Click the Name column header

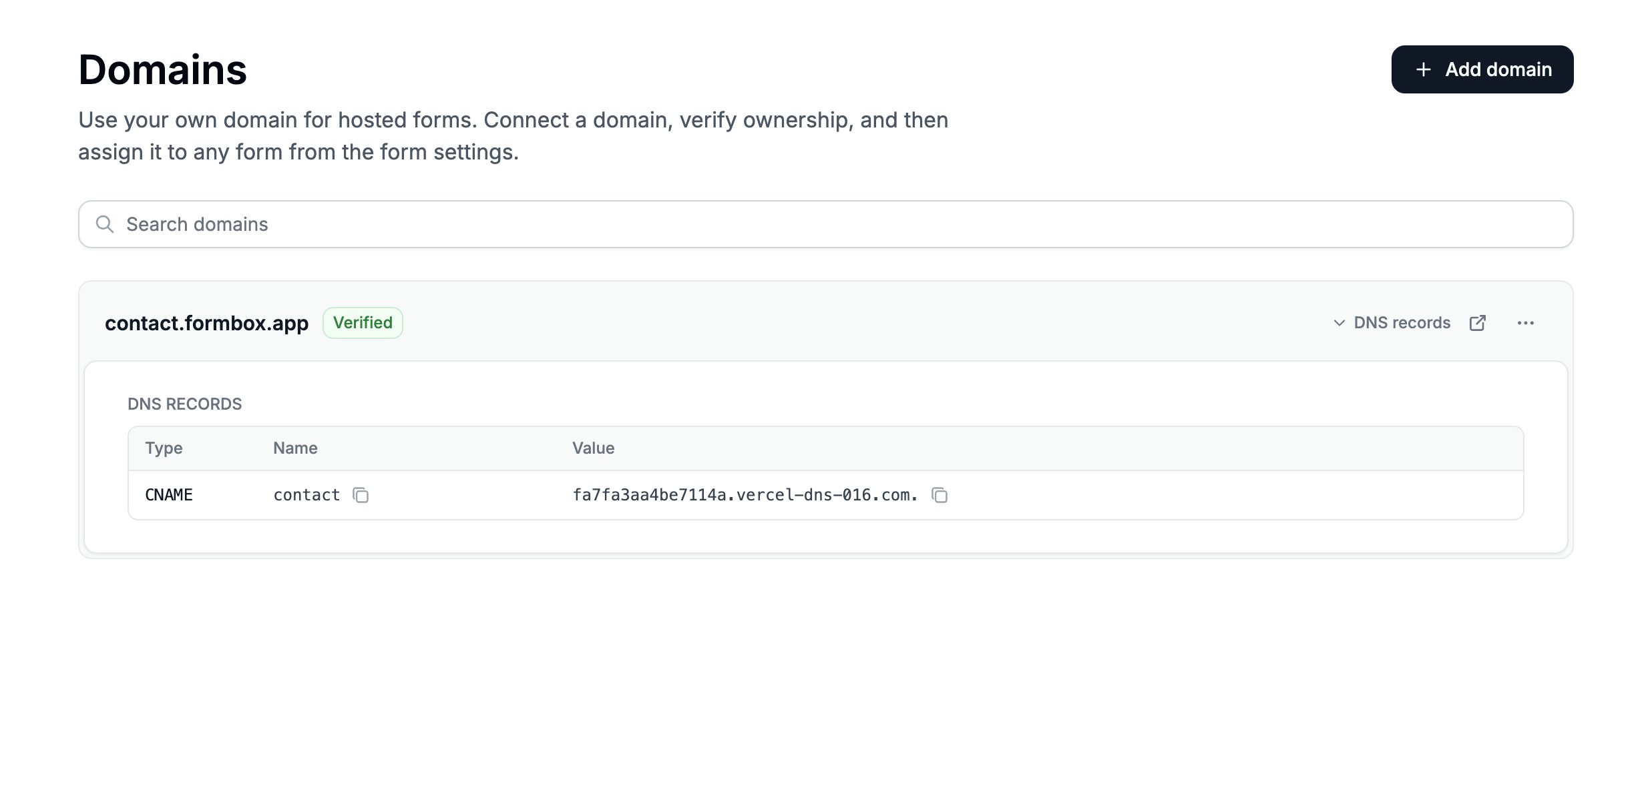(x=295, y=448)
